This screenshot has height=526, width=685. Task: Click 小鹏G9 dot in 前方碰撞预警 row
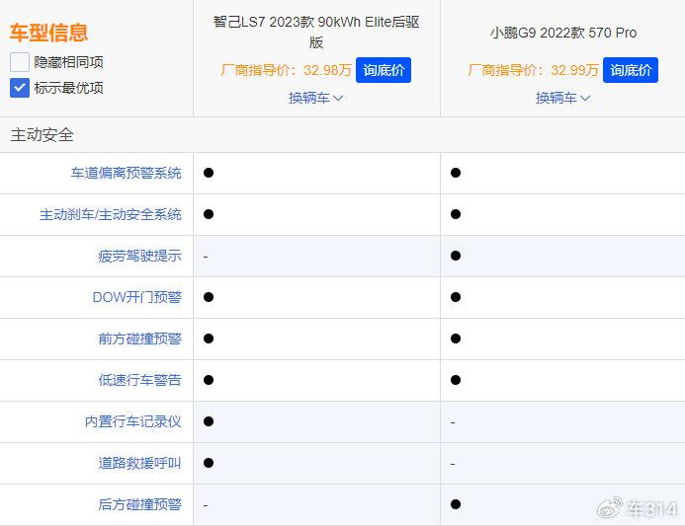[456, 338]
